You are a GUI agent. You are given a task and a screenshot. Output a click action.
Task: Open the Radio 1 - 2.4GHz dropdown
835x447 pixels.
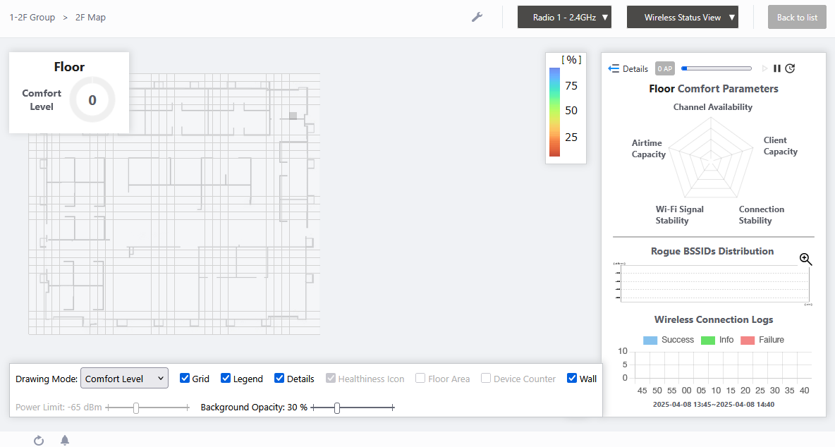(564, 18)
